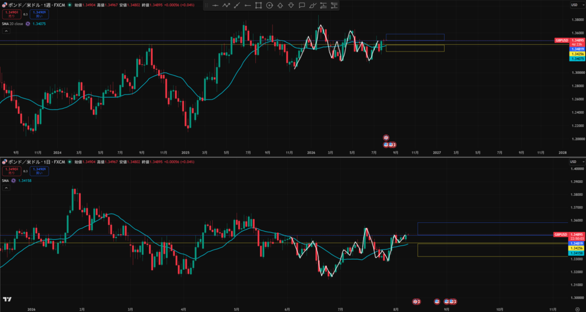Image resolution: width=586 pixels, height=312 pixels.
Task: Open the rightmost event cluster on the daily chart
Action: 450,301
